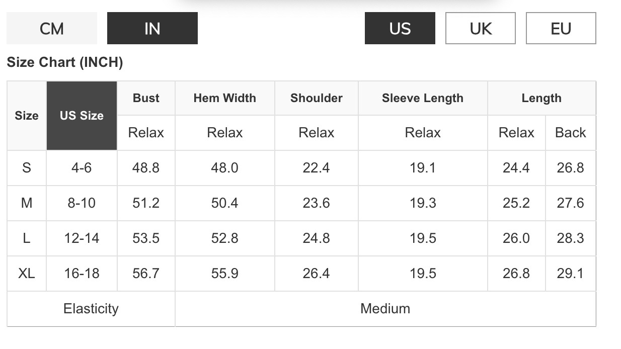
Task: Select the IN unit toggle
Action: click(x=152, y=29)
